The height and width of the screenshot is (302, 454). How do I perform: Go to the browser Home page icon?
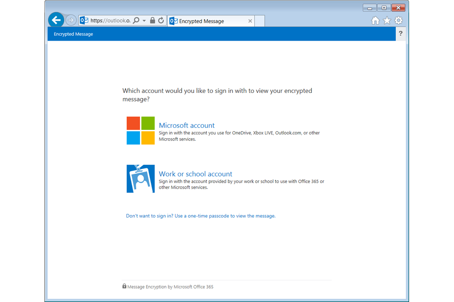(x=375, y=20)
